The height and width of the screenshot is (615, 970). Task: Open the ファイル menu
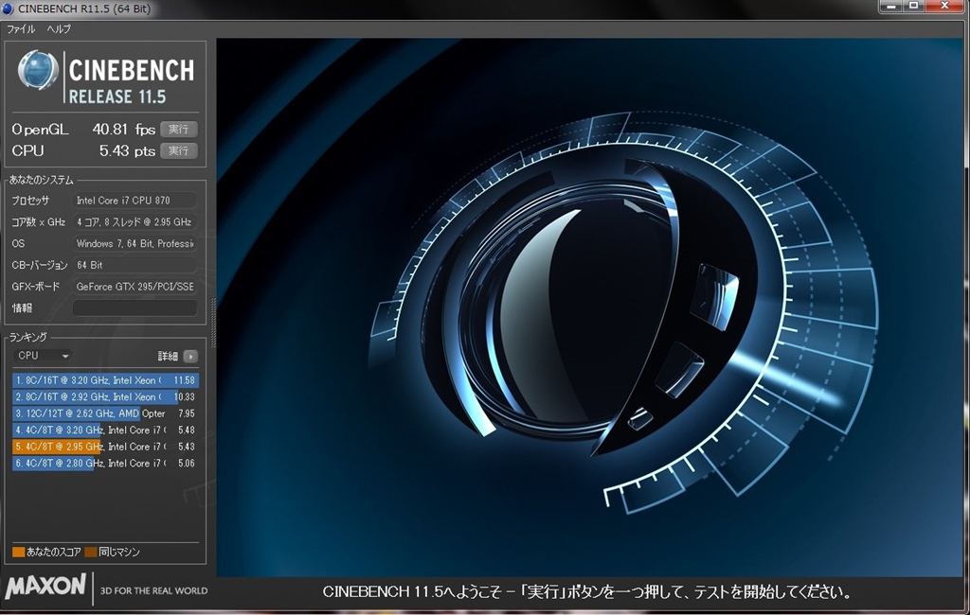click(21, 29)
